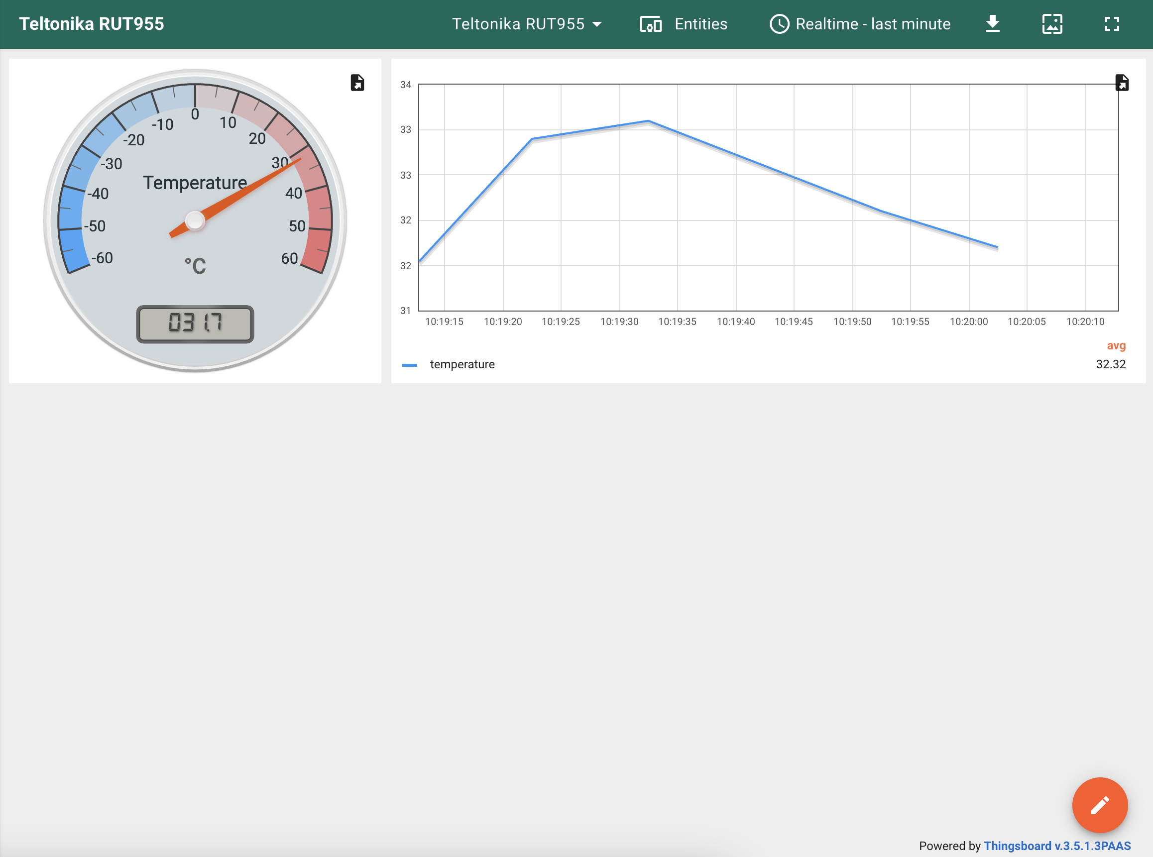Click the screenshot capture icon in header
Image resolution: width=1153 pixels, height=857 pixels.
1052,24
